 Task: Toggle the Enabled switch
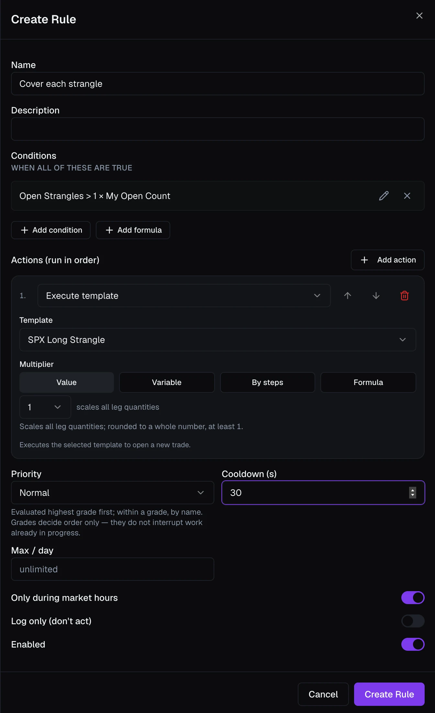[413, 644]
